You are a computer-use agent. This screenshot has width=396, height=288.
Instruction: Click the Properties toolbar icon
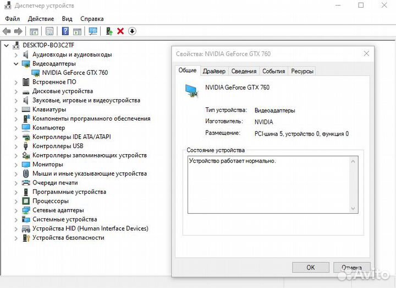[x=50, y=31]
